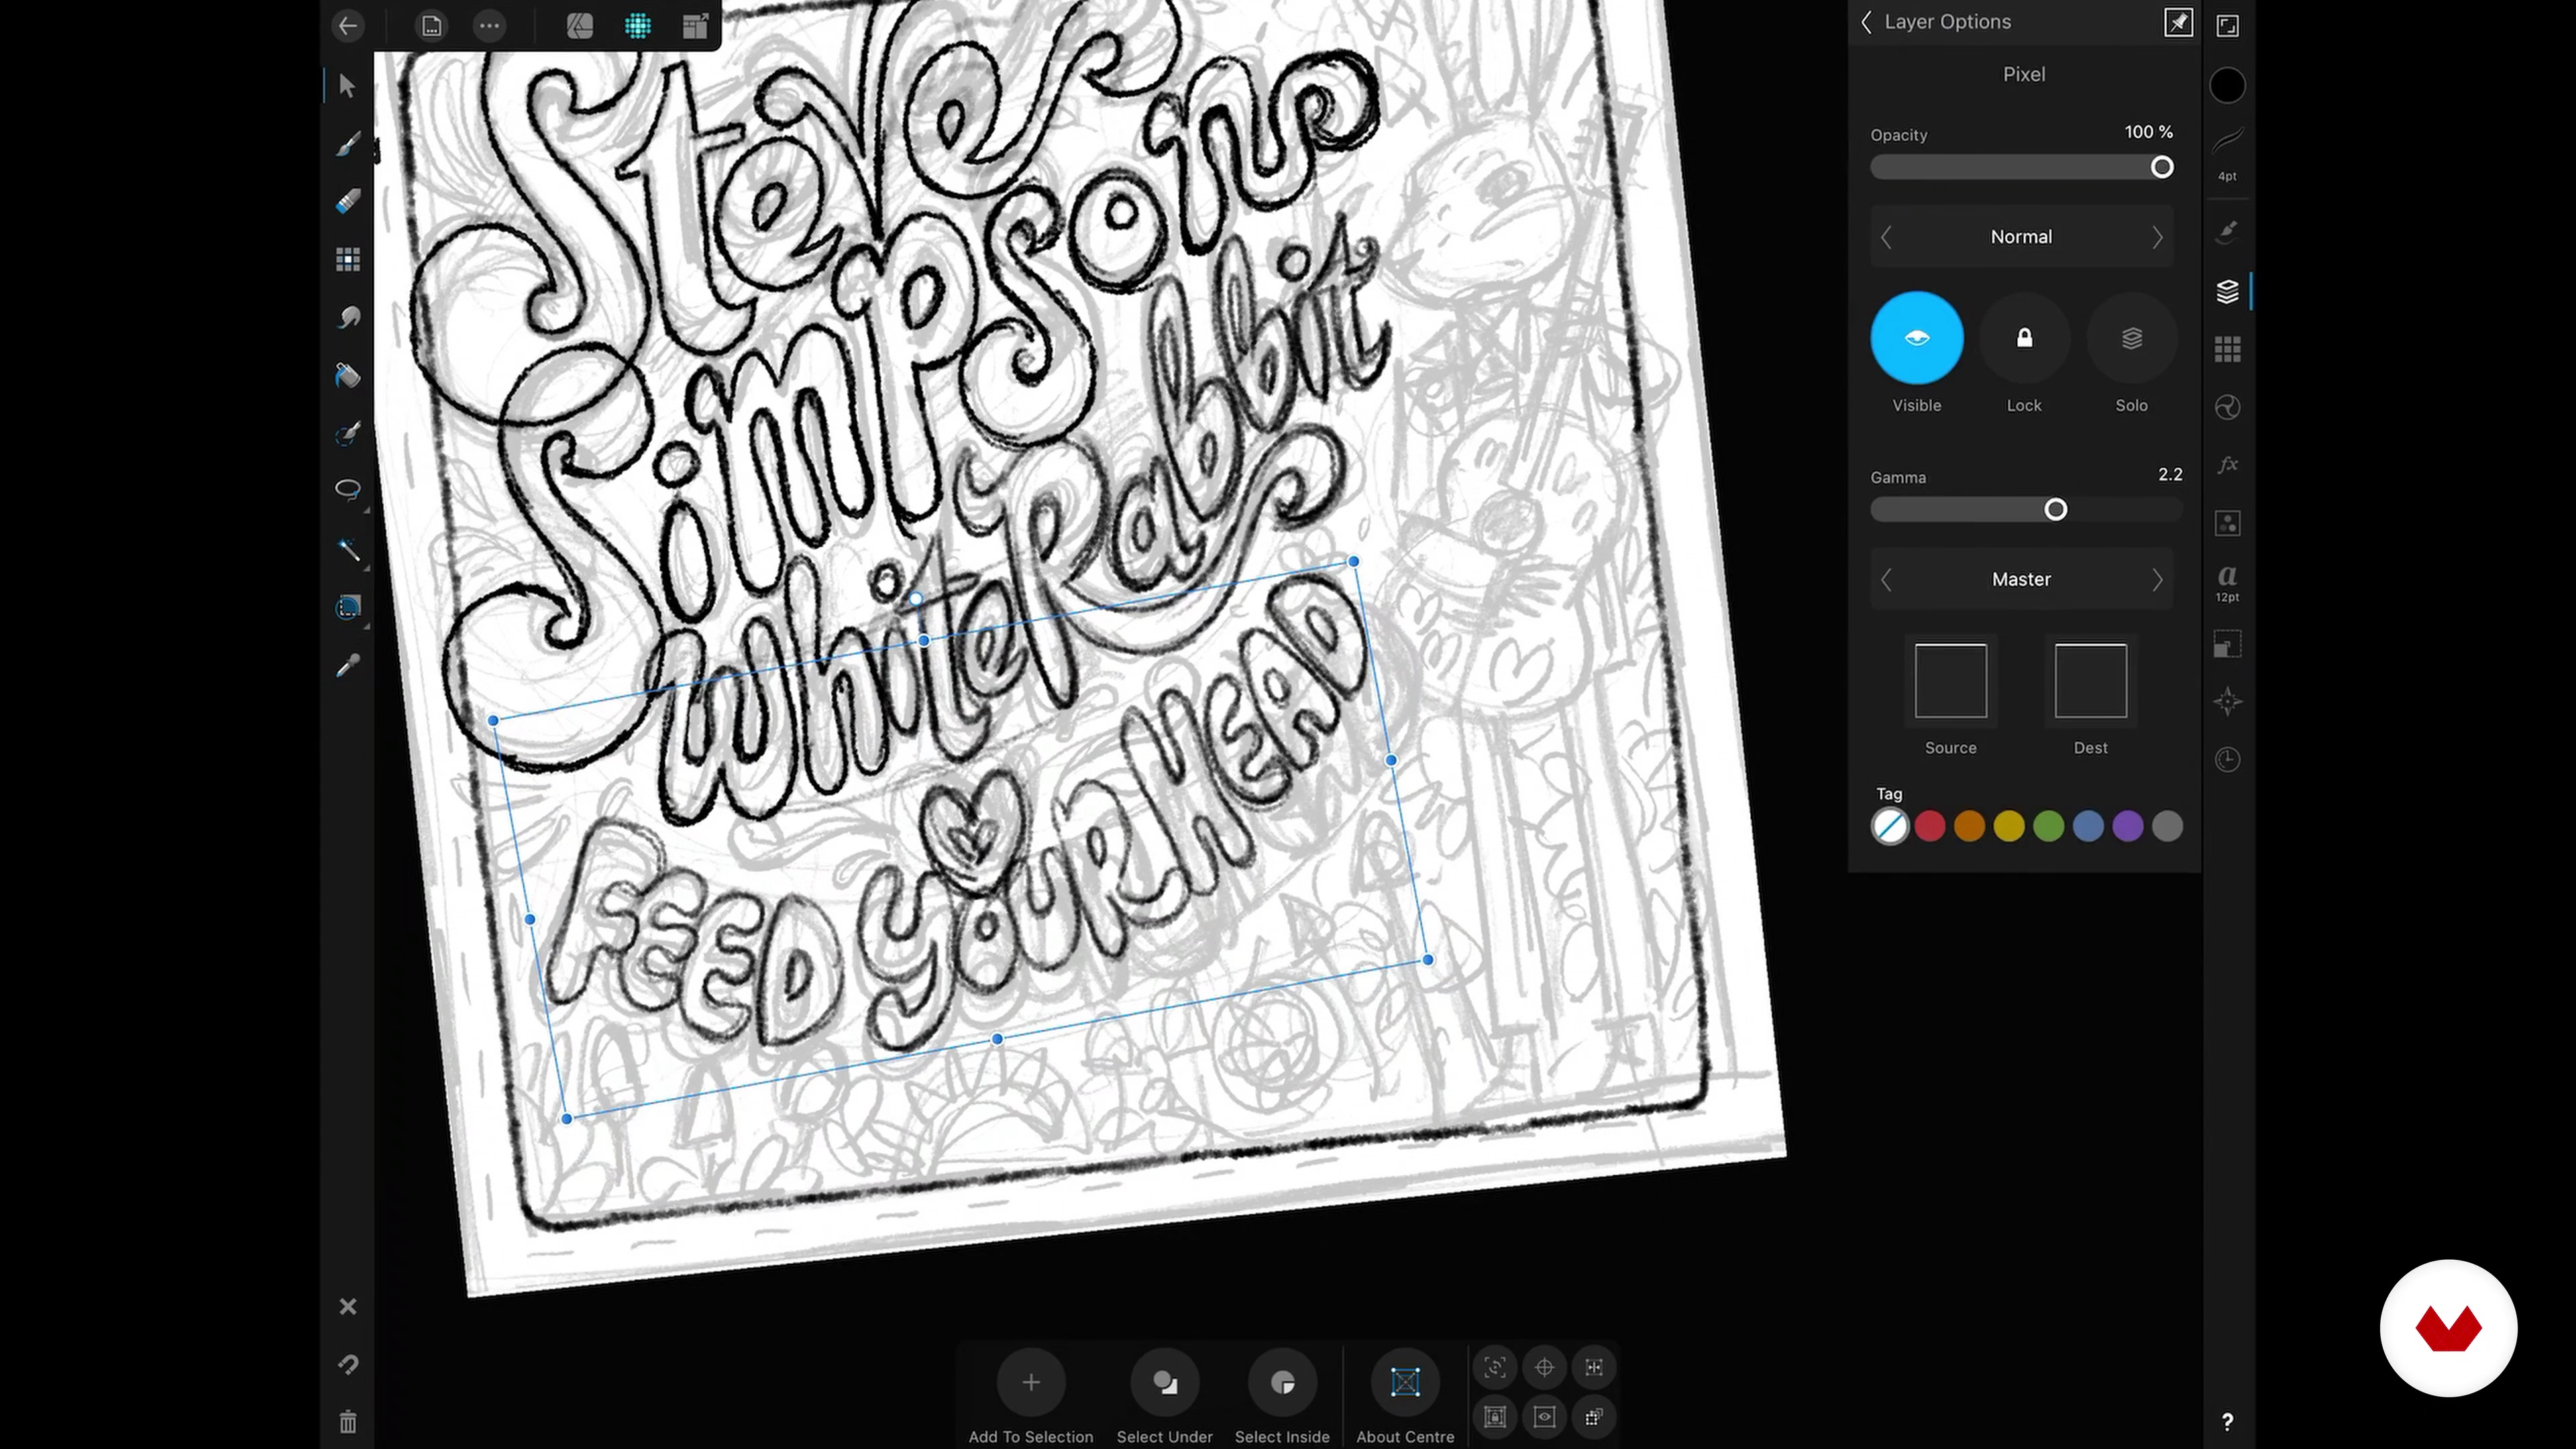Open the Transform studio

click(x=2227, y=644)
